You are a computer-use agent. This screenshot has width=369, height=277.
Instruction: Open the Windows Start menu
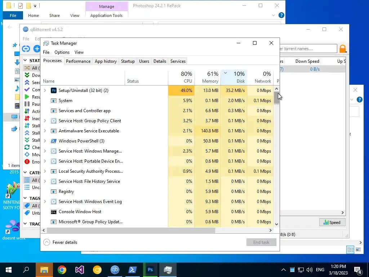tap(9, 270)
